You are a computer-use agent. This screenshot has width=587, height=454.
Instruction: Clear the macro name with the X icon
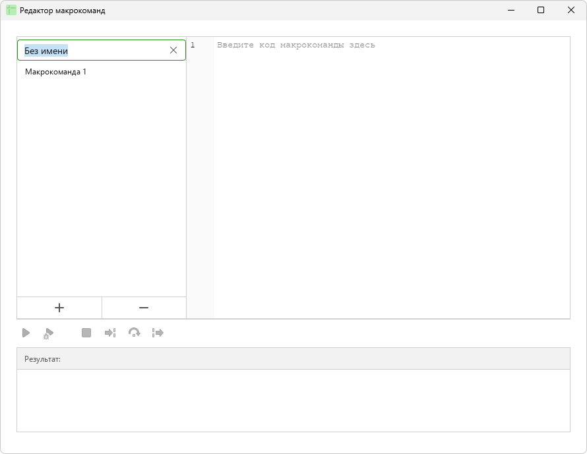[x=173, y=50]
